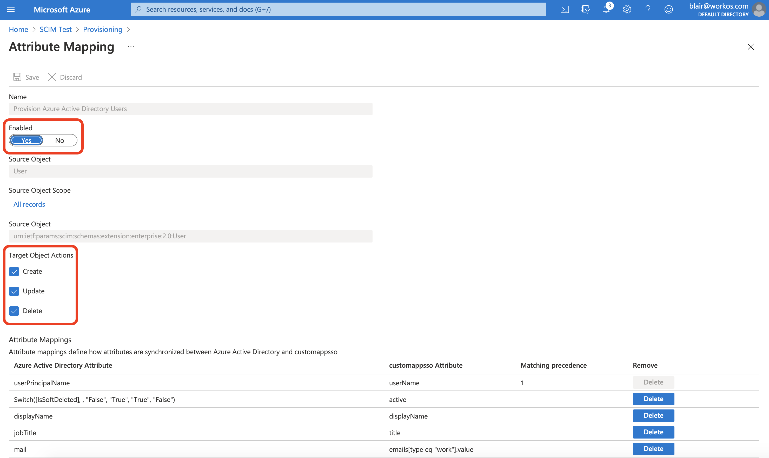
Task: Delete the displayName attribute mapping
Action: (653, 415)
